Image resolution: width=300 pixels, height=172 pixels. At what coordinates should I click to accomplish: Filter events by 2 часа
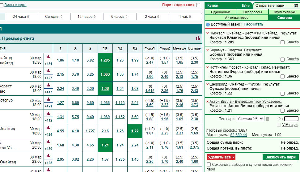click(153, 17)
